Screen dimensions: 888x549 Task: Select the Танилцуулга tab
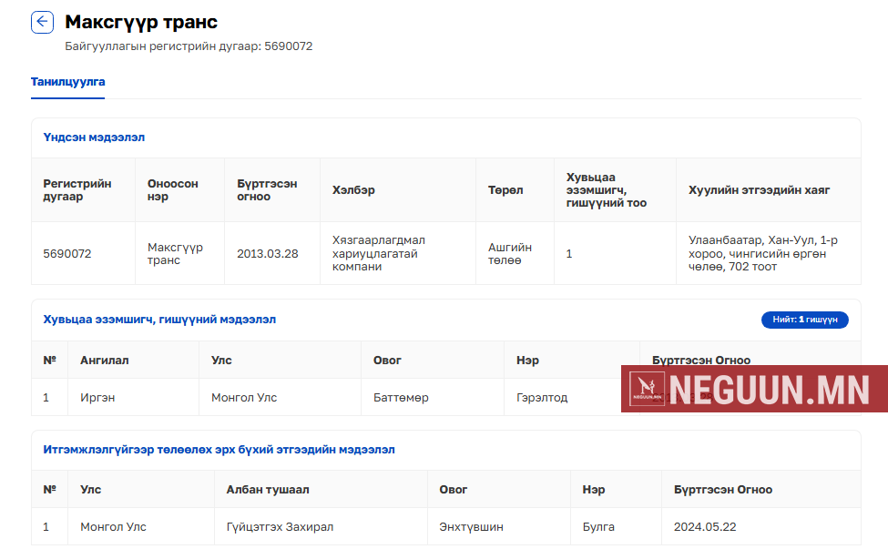click(67, 82)
